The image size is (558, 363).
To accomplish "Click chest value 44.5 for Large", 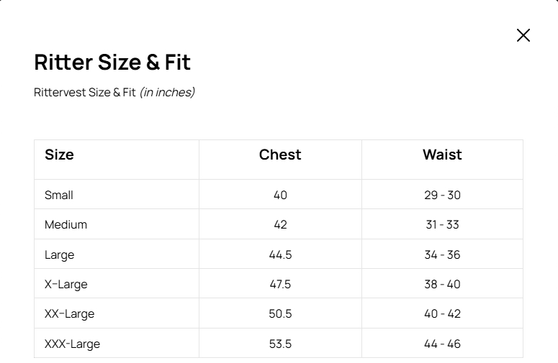I will point(280,255).
